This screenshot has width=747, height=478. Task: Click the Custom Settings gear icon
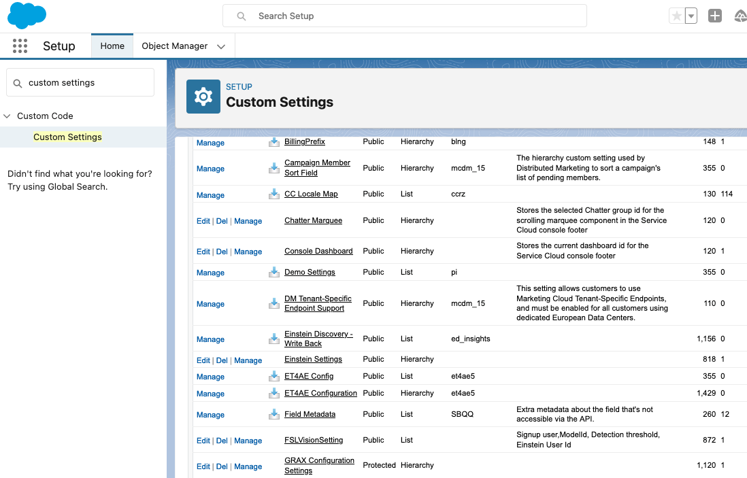tap(203, 97)
